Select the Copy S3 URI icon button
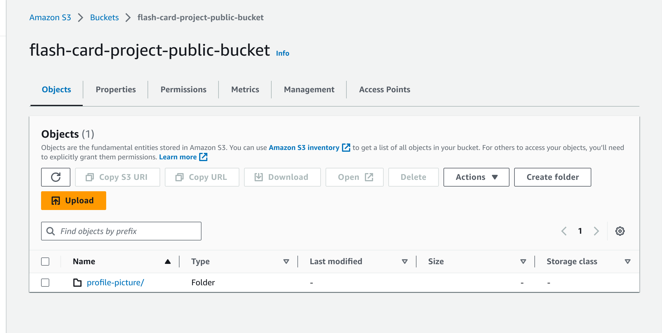Image resolution: width=662 pixels, height=333 pixels. tap(90, 177)
